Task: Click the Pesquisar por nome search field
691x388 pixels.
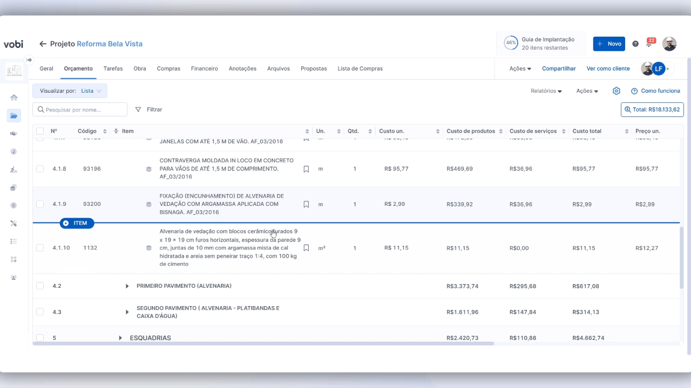Action: 80,109
